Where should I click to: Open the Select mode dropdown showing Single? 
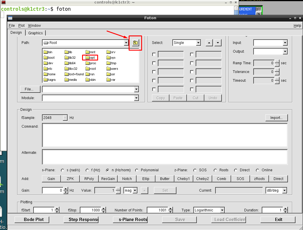(198, 43)
